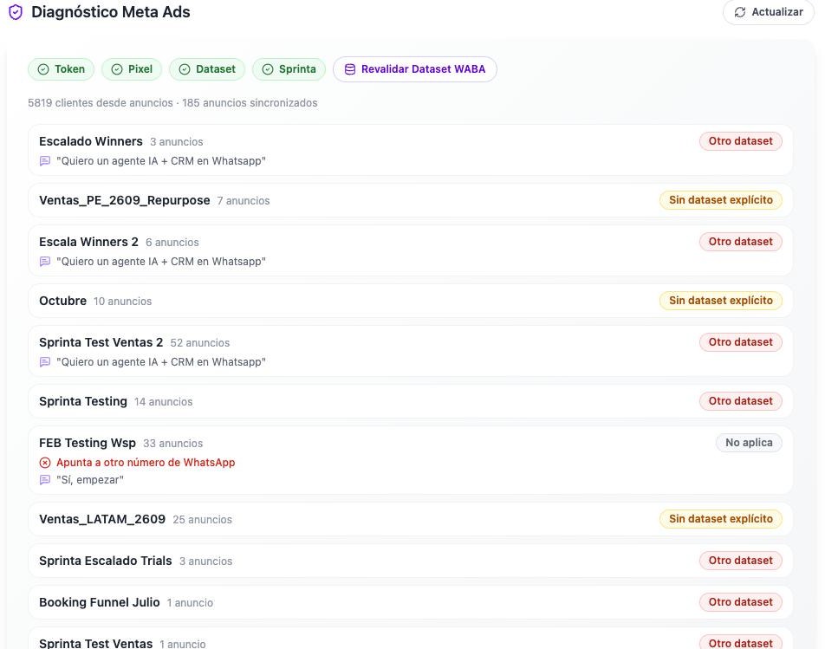
Task: Click the check icon in Token chip
Action: 43,69
